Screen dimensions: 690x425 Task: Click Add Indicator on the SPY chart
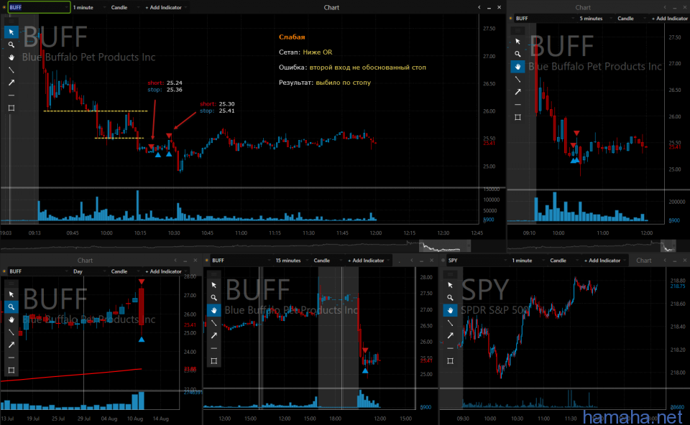(604, 261)
